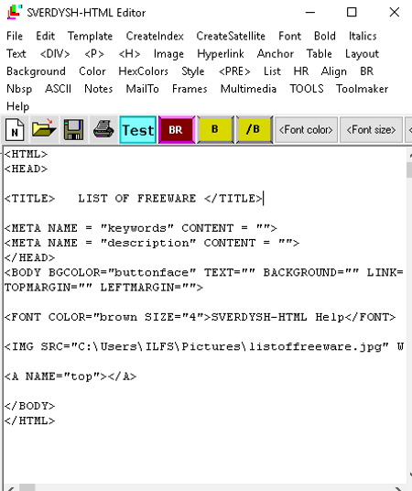Click the <A NAME="top"></A> line

(x=70, y=376)
